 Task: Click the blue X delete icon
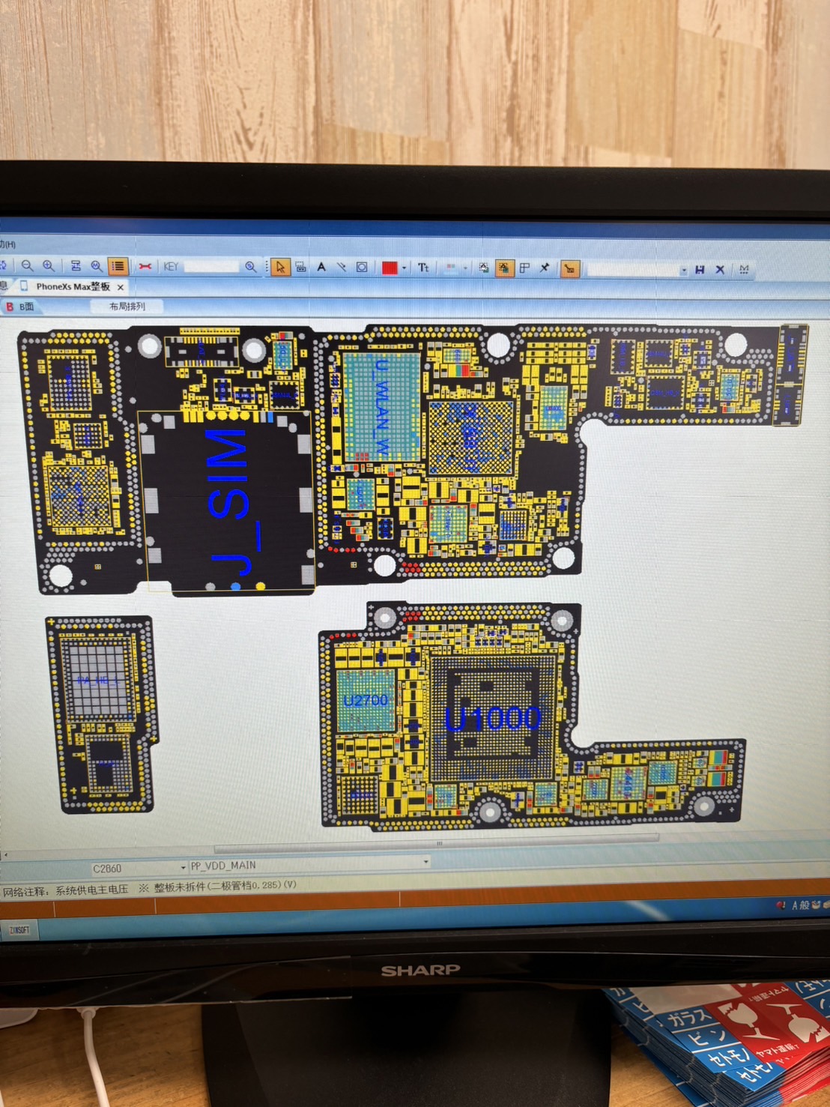point(720,270)
